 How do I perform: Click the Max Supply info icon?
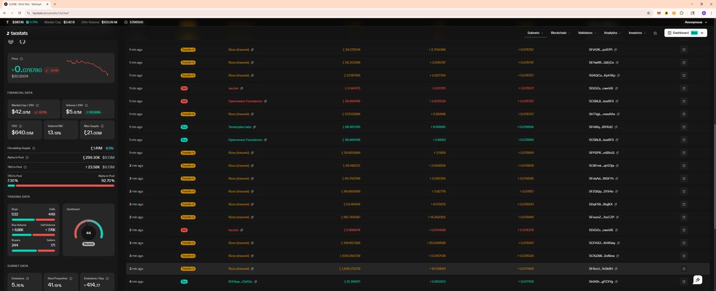click(101, 126)
